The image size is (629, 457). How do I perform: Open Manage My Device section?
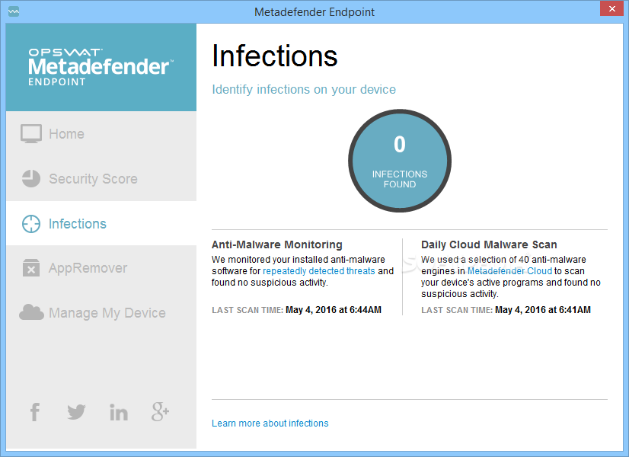pos(101,312)
